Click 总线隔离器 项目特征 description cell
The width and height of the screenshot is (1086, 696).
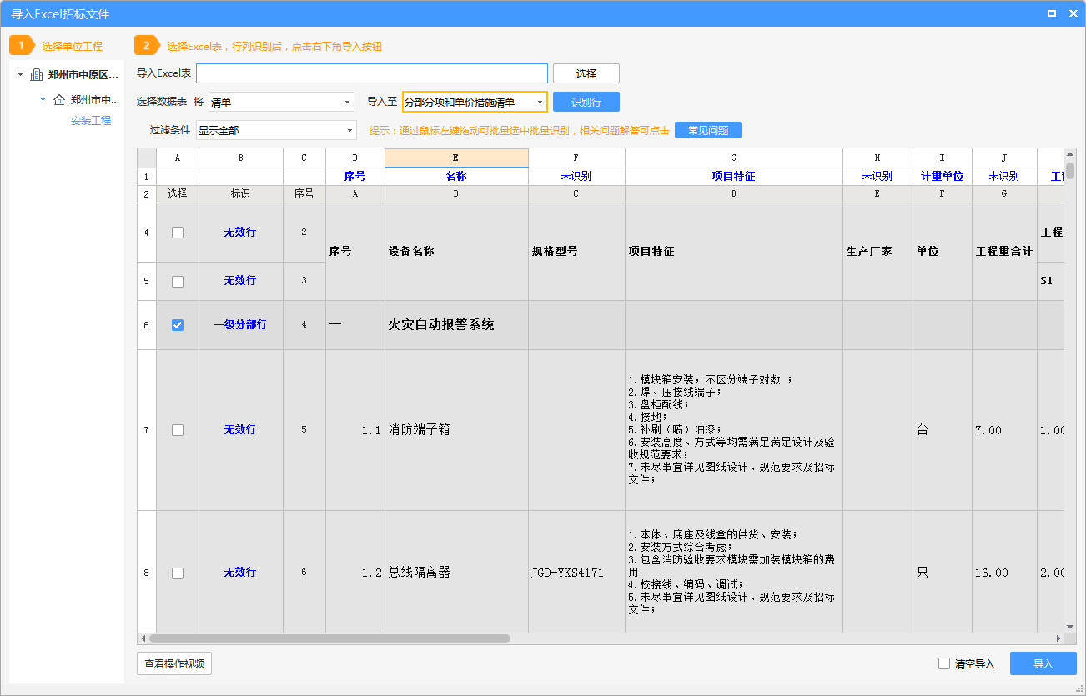point(734,573)
